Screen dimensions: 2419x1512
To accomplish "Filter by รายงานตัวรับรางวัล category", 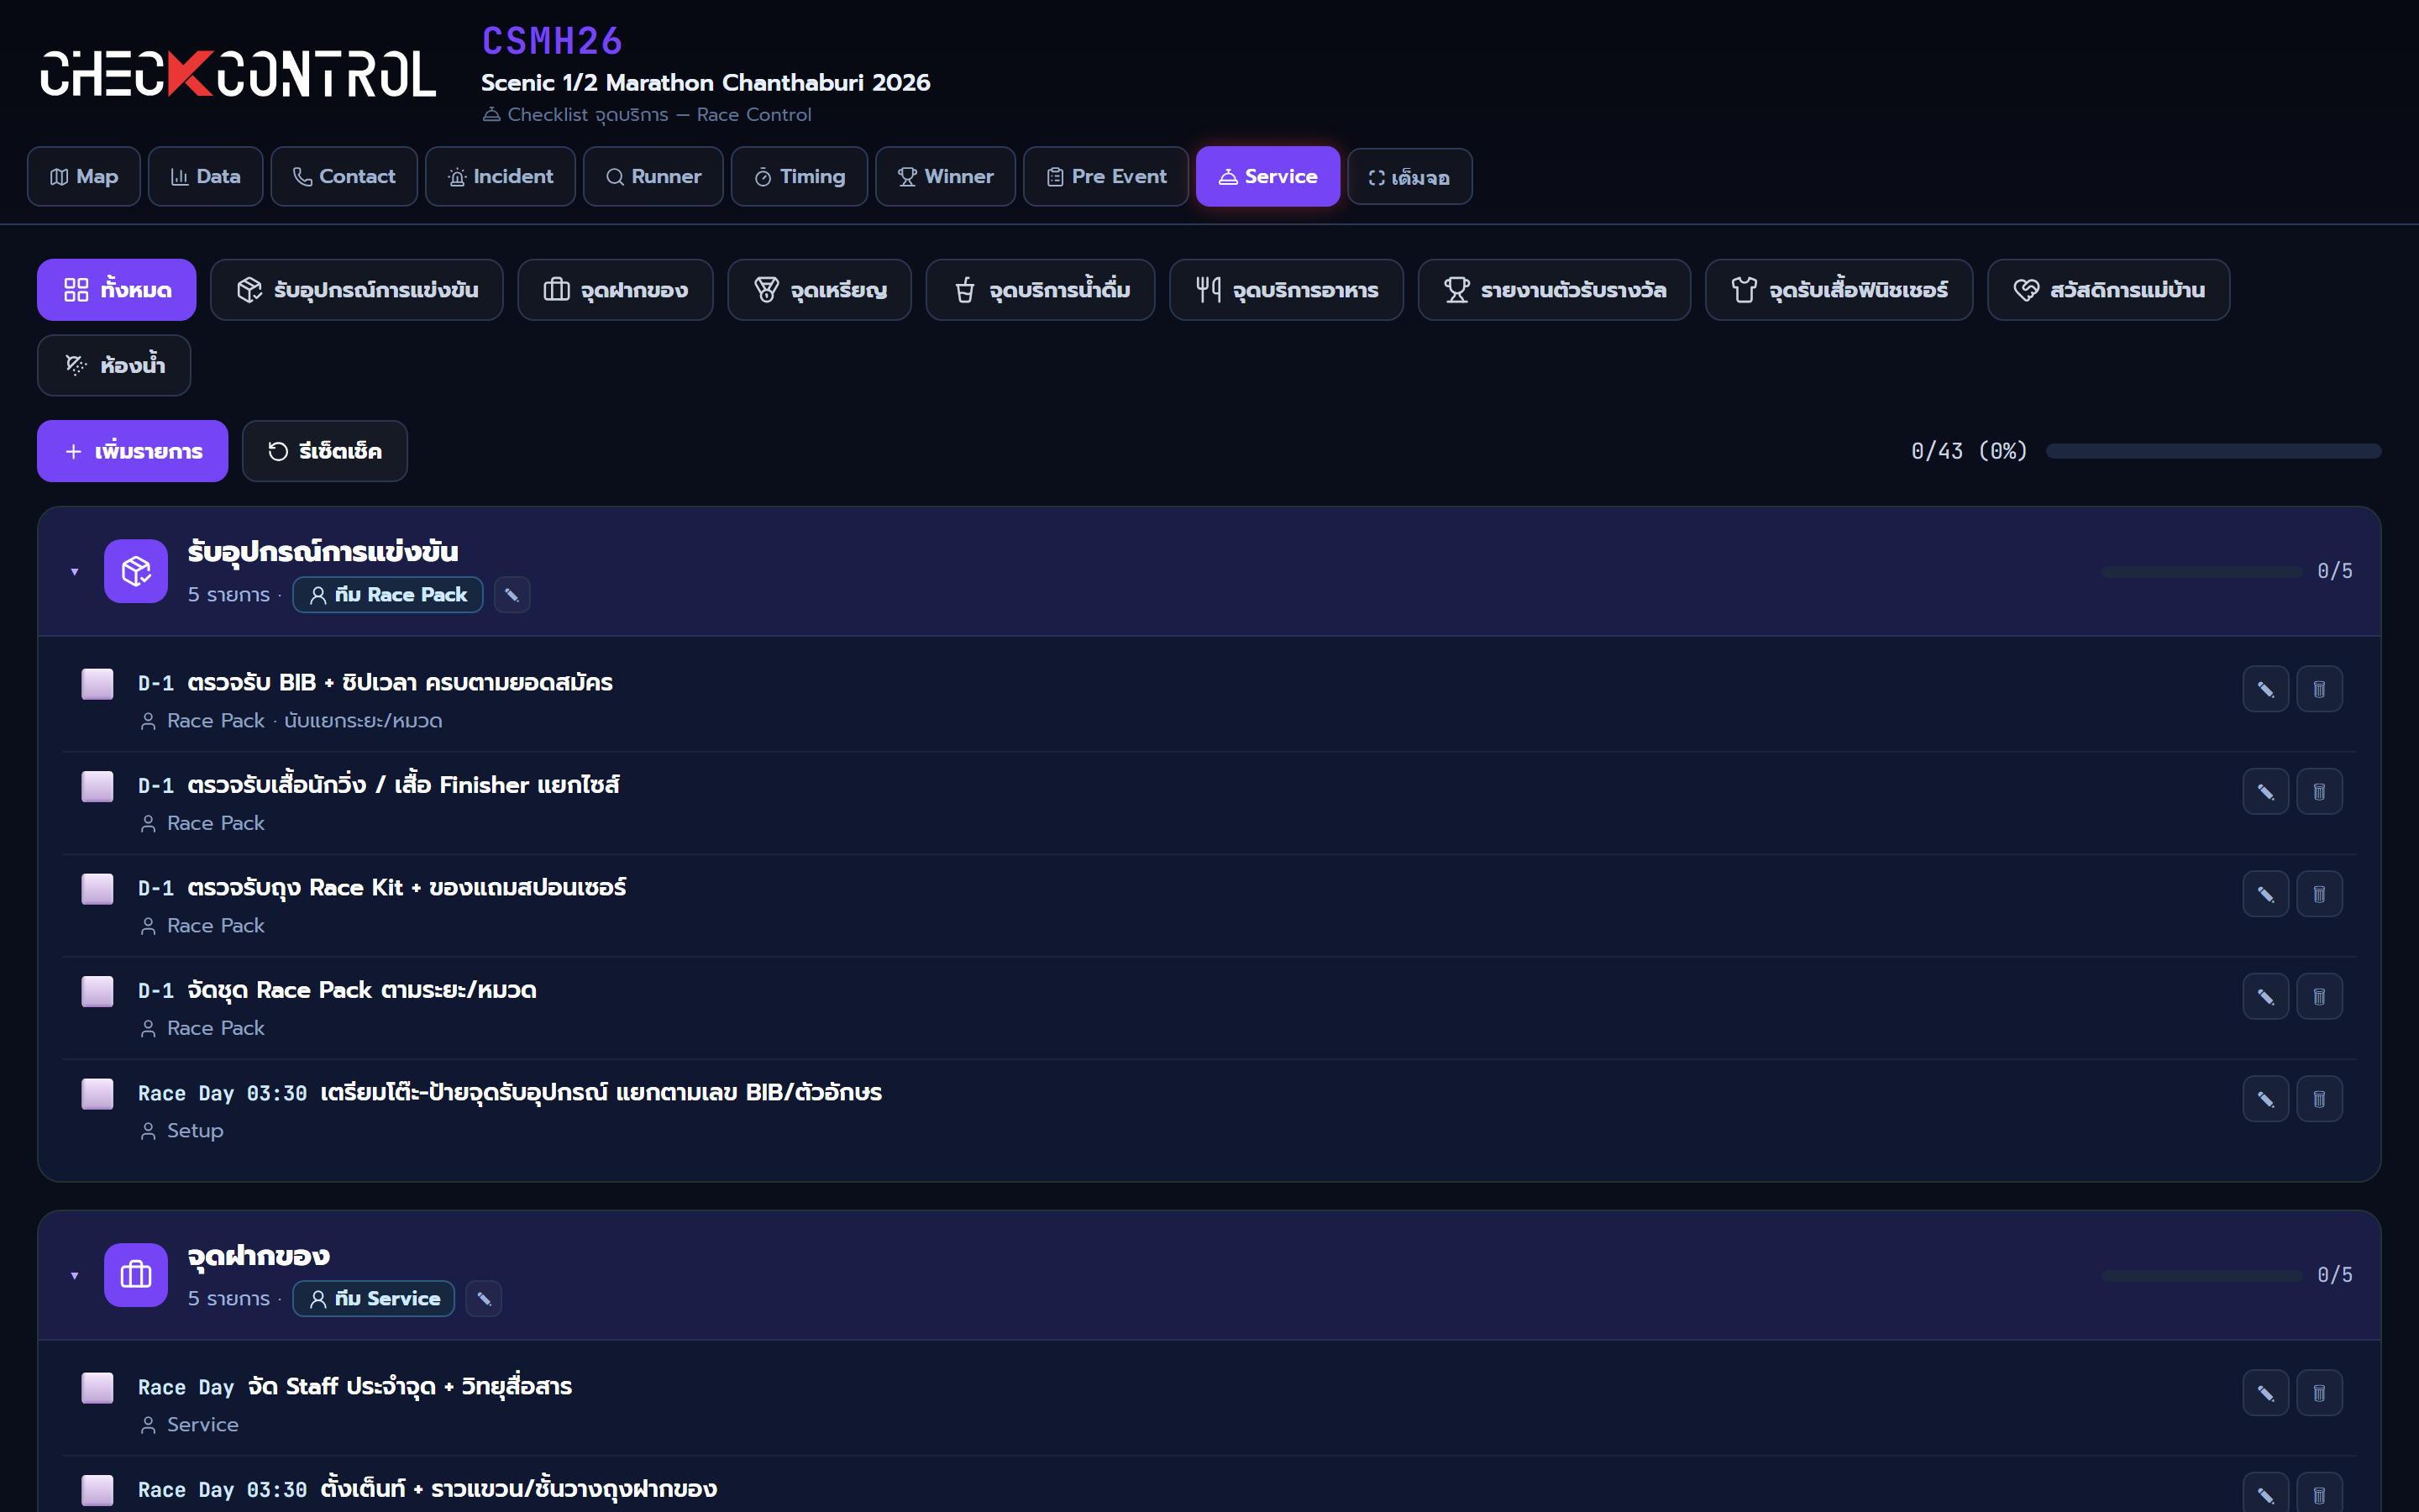I will (1555, 290).
